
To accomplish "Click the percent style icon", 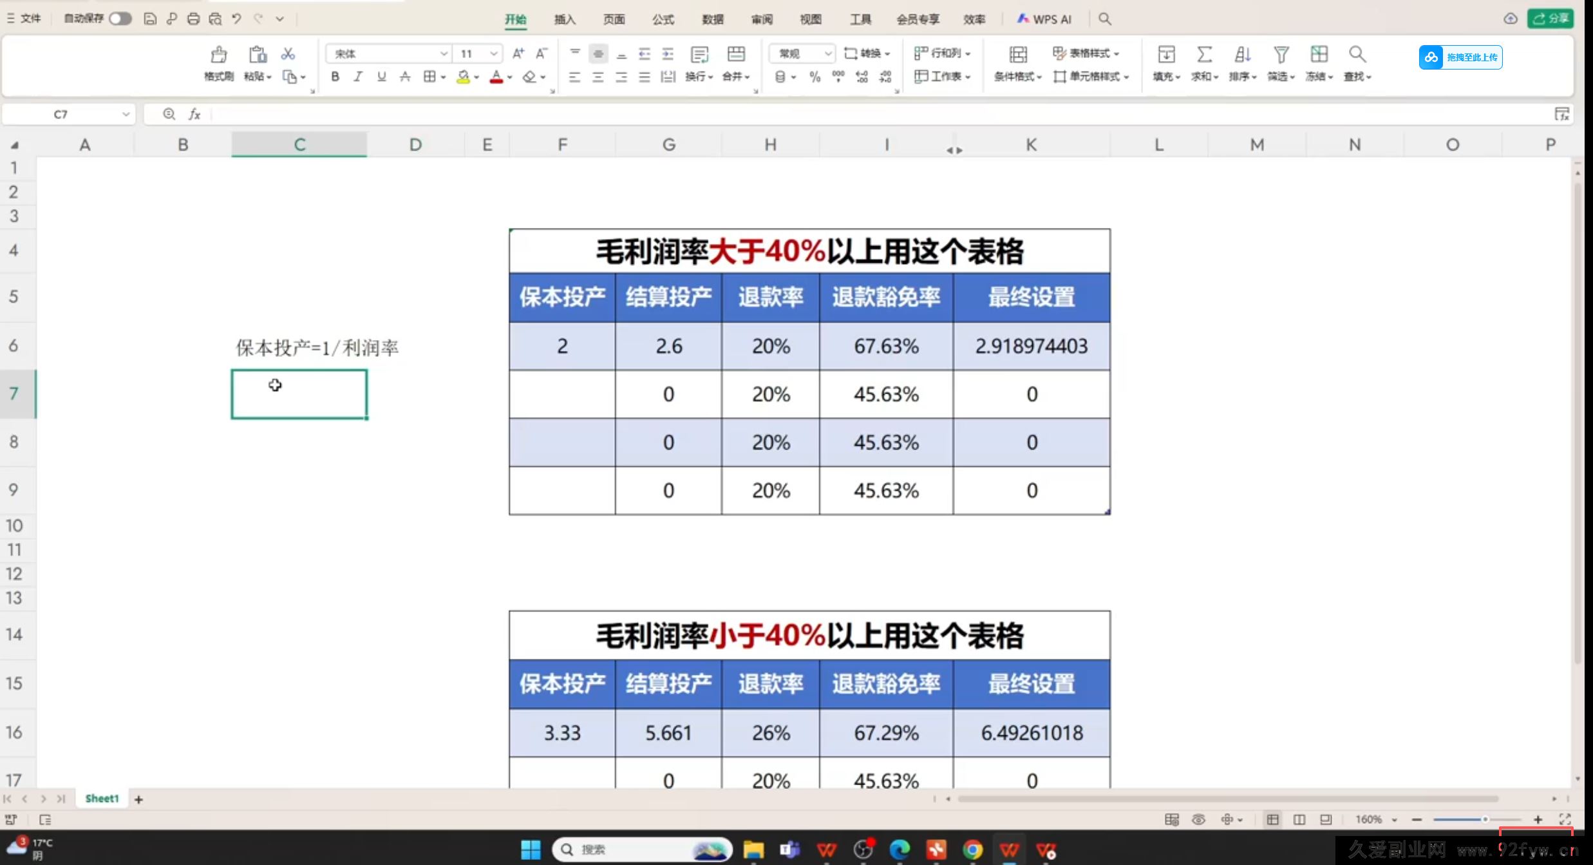I will (x=814, y=77).
